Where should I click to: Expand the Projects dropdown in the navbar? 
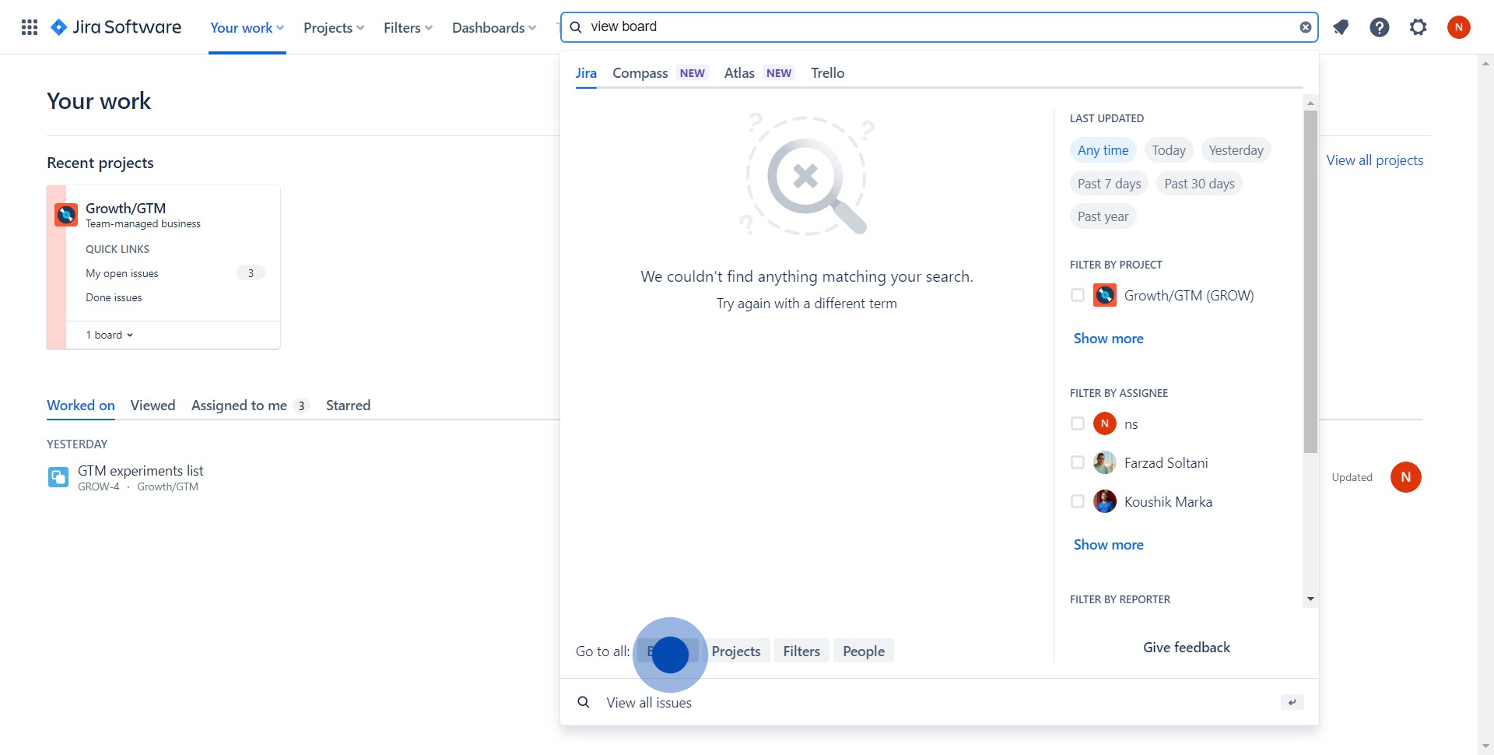pos(333,28)
